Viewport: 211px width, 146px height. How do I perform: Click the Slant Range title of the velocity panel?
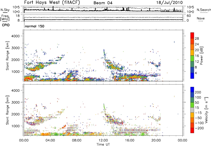click(x=8, y=110)
